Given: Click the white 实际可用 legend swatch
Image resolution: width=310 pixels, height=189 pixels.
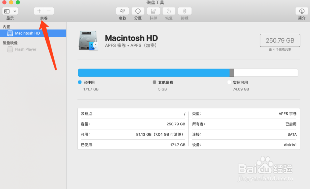Looking at the screenshot, I should pos(229,82).
